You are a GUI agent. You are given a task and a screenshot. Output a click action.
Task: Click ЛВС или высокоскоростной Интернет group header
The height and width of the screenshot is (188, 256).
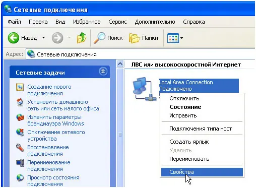pyautogui.click(x=186, y=65)
